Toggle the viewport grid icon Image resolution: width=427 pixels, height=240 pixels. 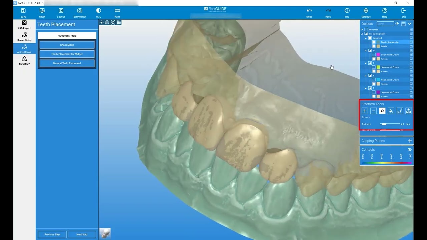click(118, 22)
